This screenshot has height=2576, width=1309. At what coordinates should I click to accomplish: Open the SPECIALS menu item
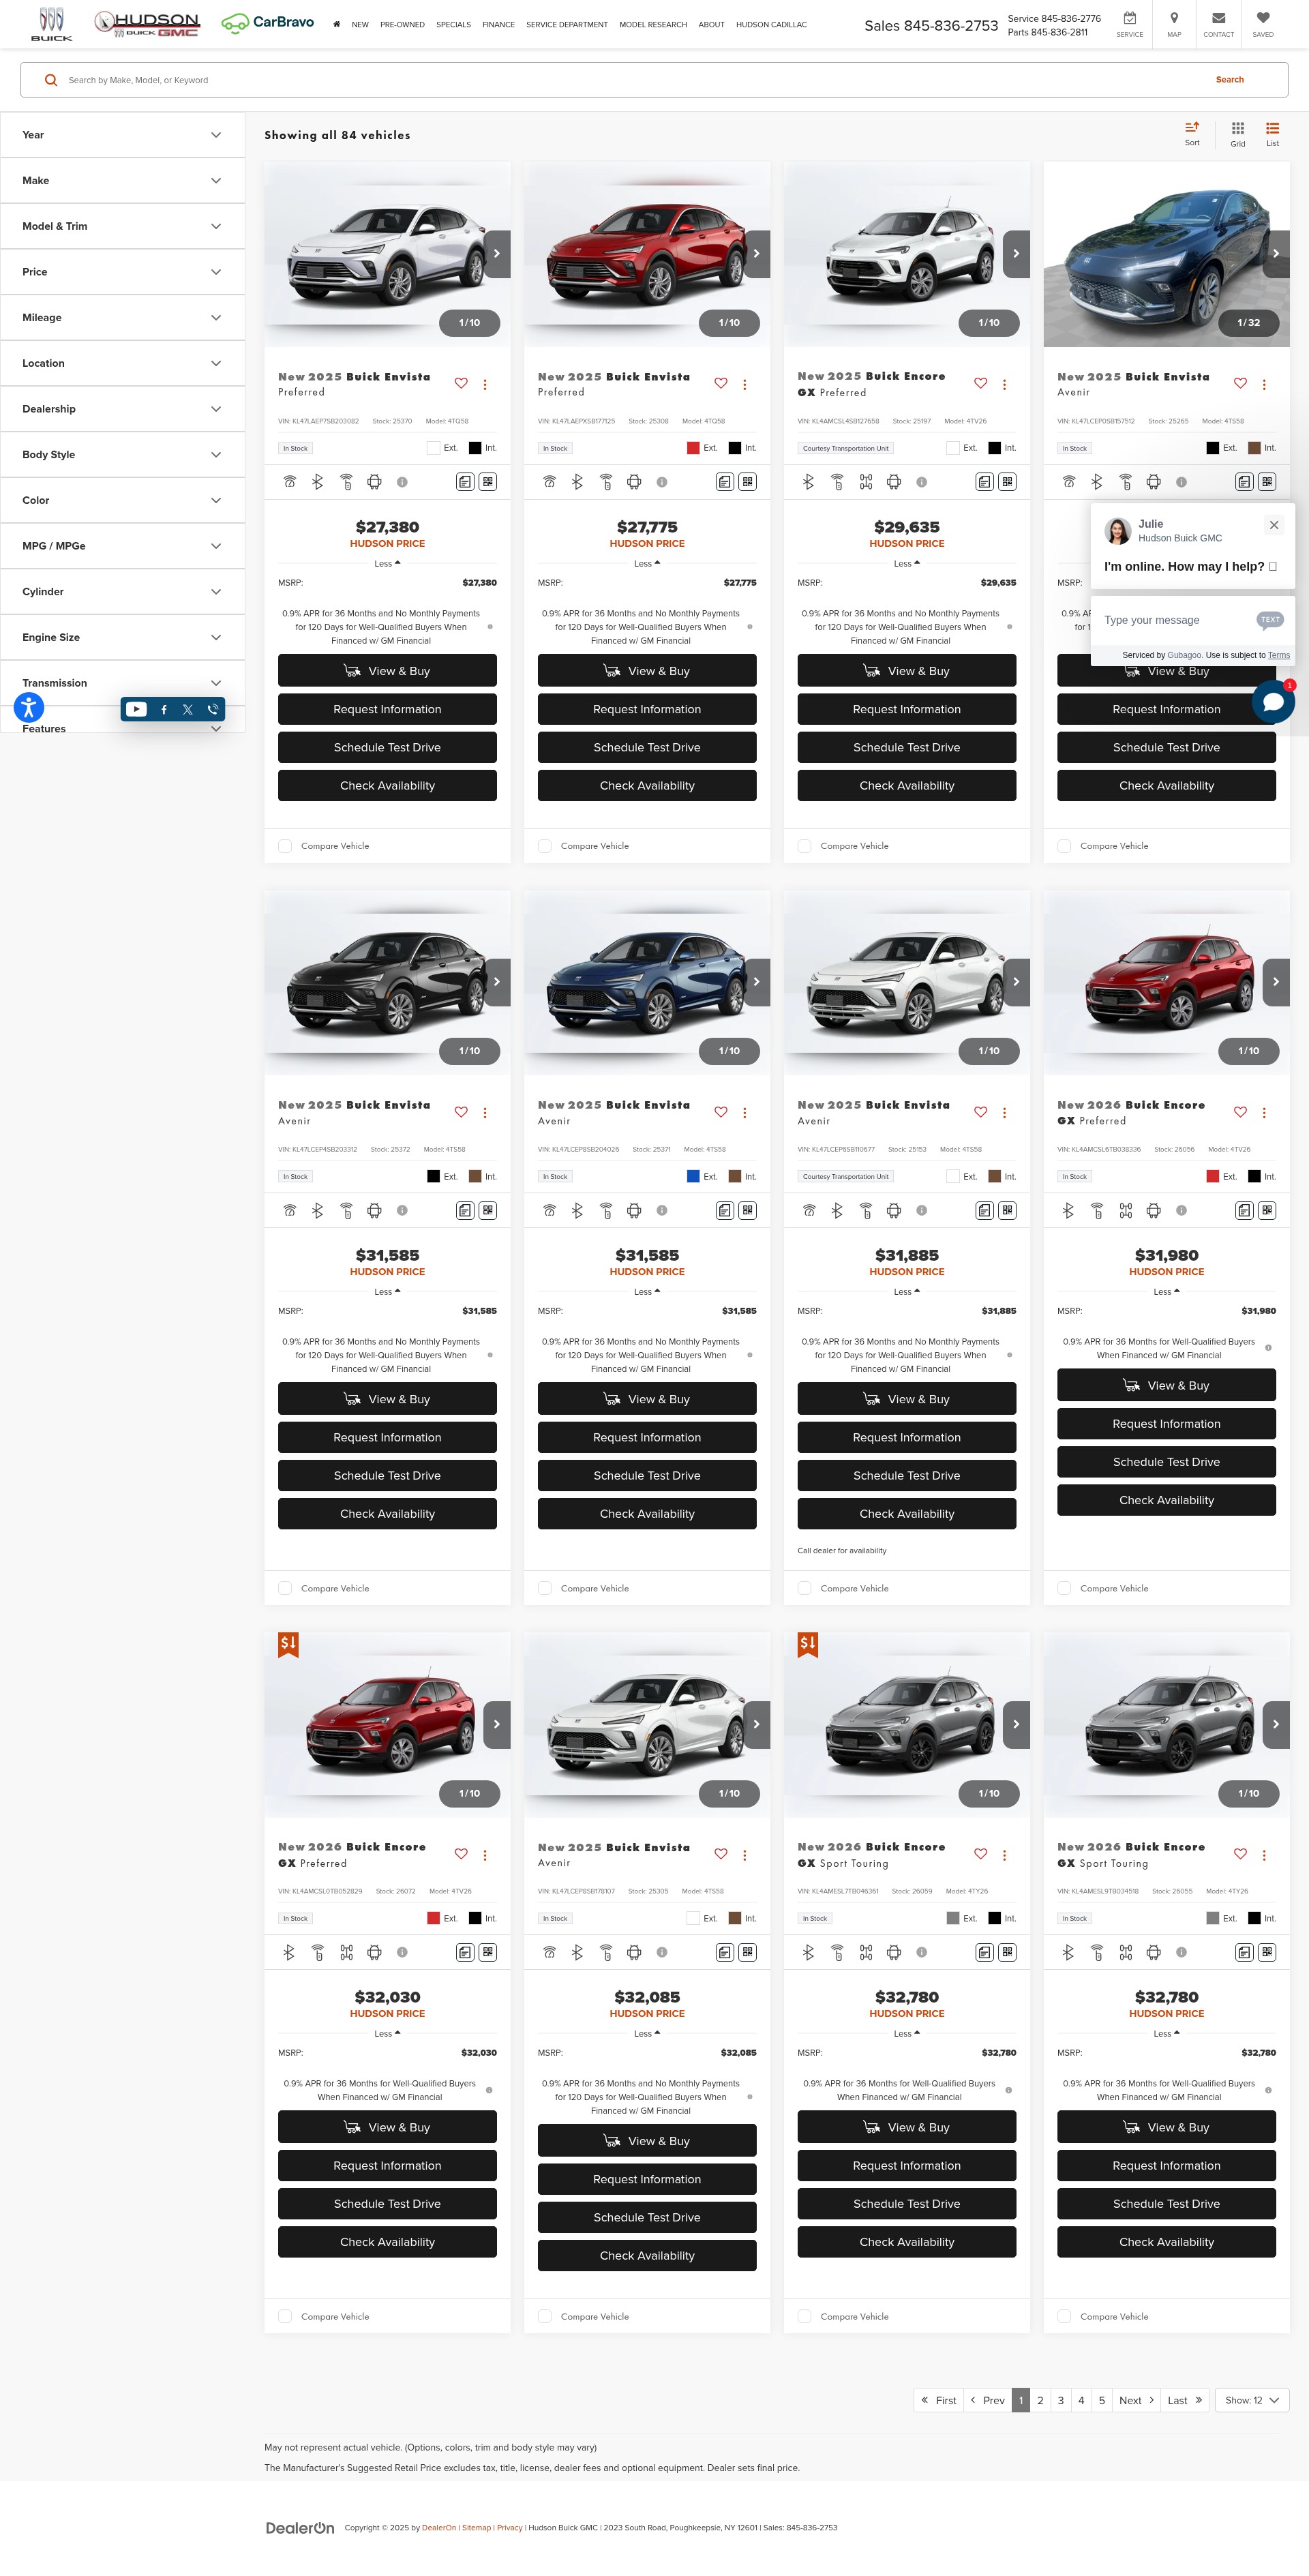tap(453, 24)
